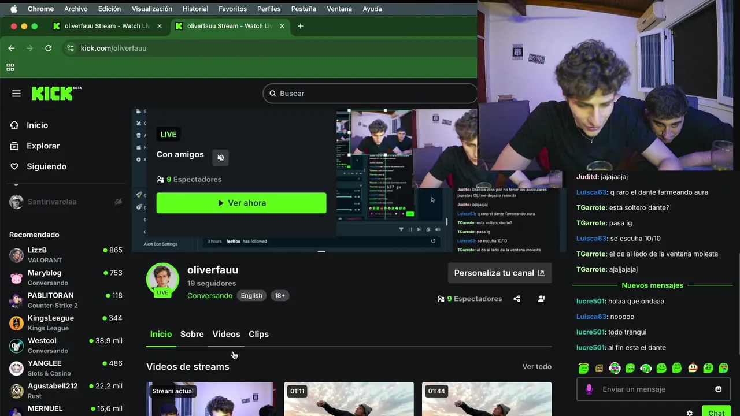Click lucre501 in 'holaa que ondaaa' message
The height and width of the screenshot is (416, 740).
[x=590, y=301]
